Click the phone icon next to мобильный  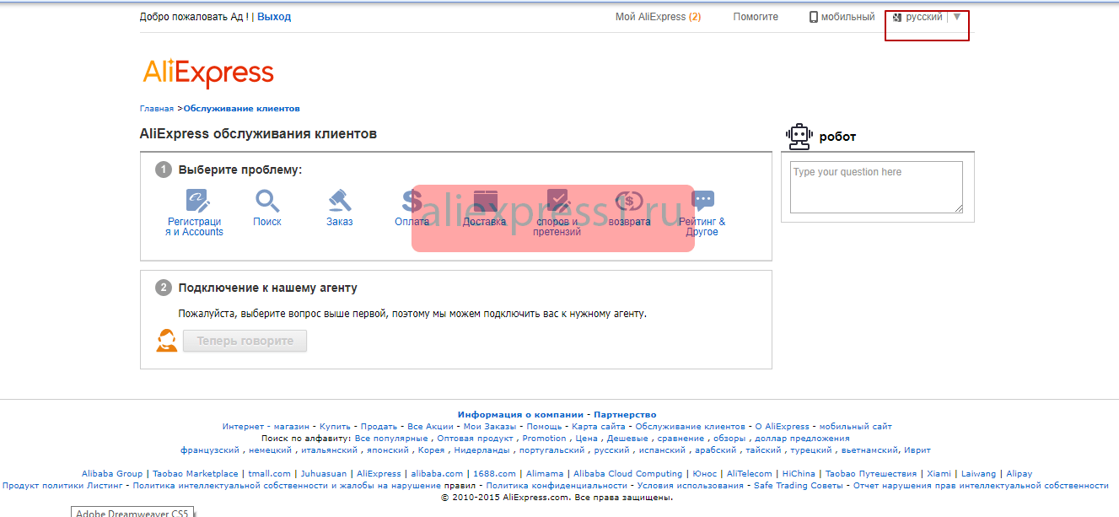pos(814,17)
